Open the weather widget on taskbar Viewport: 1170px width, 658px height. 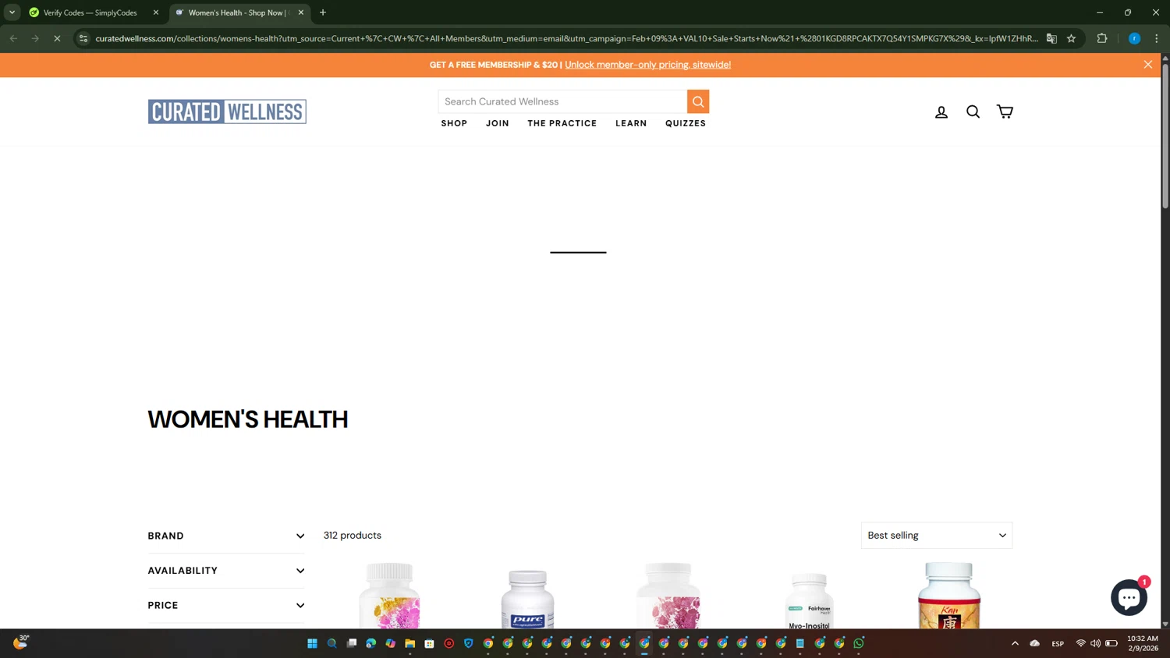tap(21, 642)
